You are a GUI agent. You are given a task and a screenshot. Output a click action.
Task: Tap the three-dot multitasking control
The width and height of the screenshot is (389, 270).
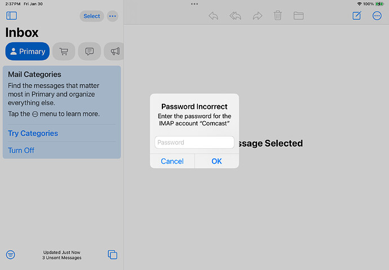[x=194, y=4]
